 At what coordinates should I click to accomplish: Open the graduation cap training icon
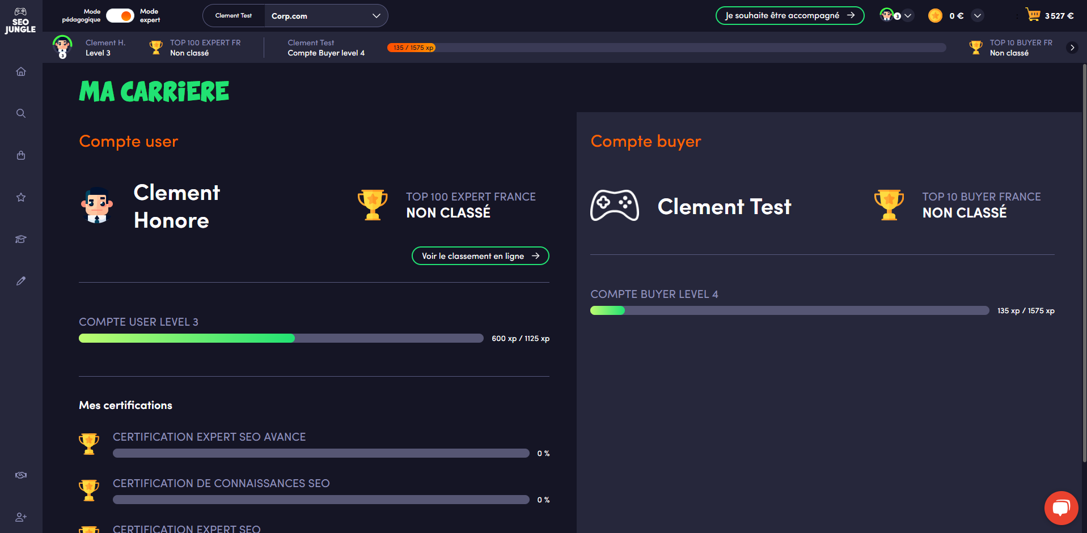tap(21, 239)
